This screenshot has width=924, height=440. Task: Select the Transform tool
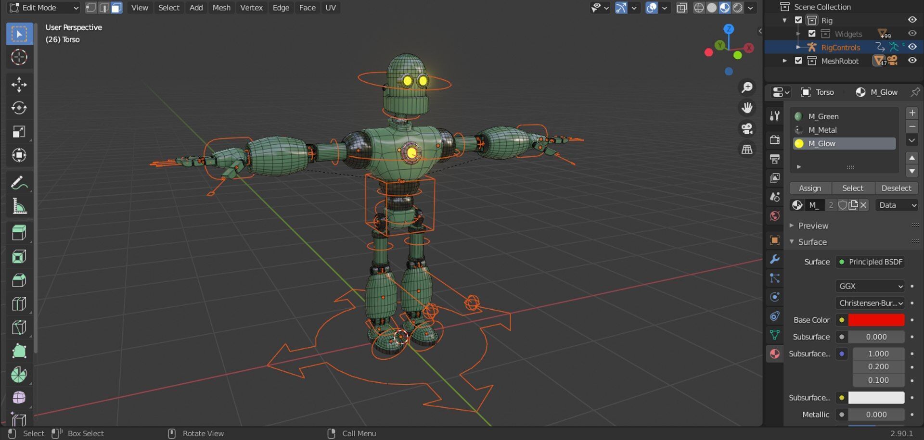coord(19,155)
